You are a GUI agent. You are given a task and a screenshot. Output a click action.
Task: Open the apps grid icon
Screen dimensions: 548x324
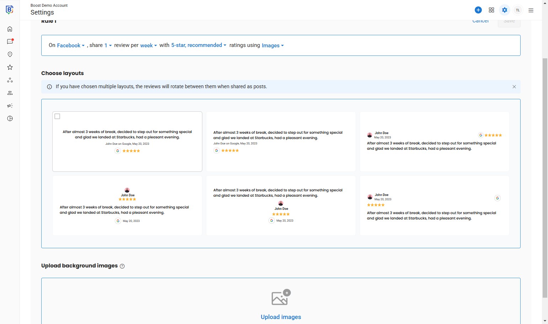point(491,10)
